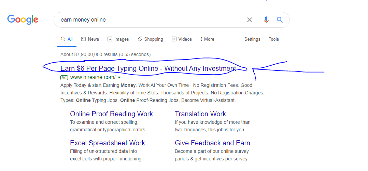Click the blue magnifier search button
Screen dimensions: 368x171
pos(280,20)
